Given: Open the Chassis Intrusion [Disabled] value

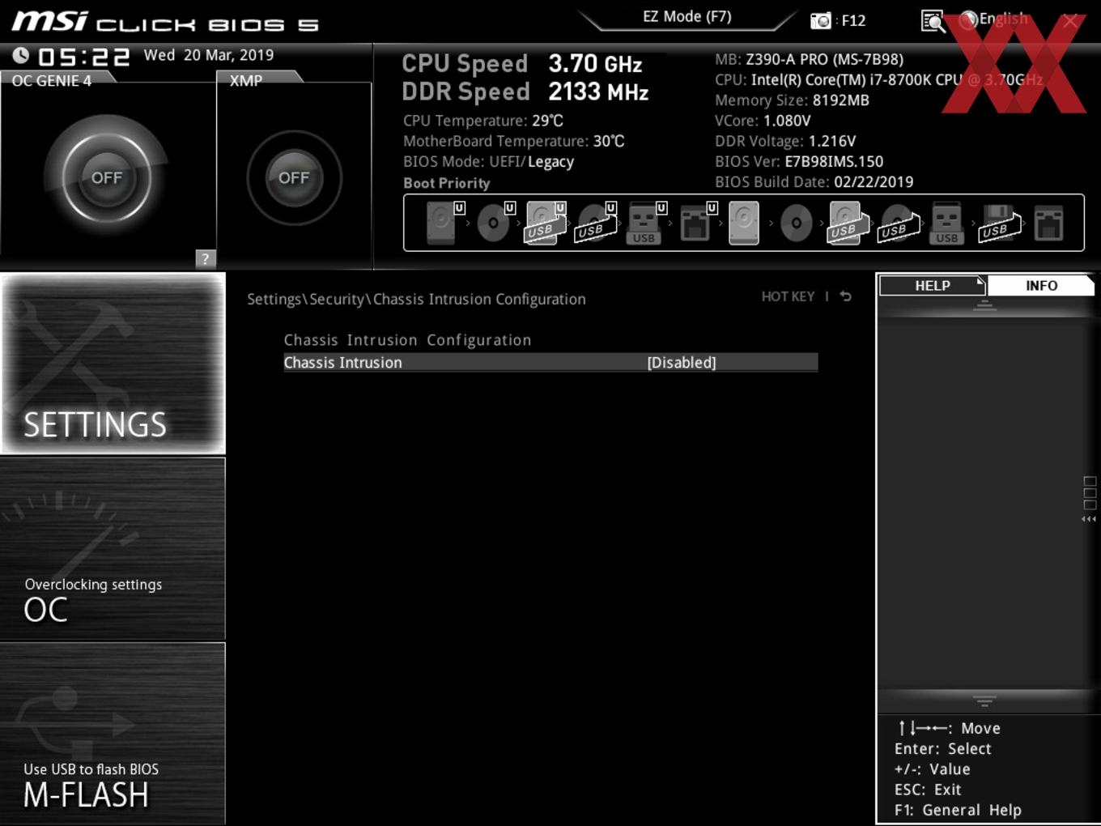Looking at the screenshot, I should pyautogui.click(x=682, y=363).
